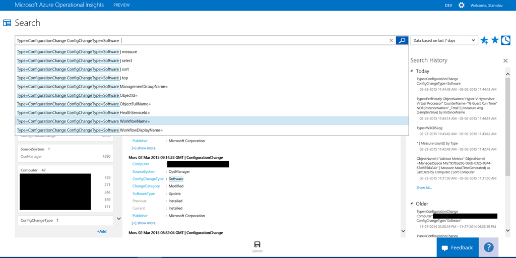Click the +Add filter link
The height and width of the screenshot is (258, 516).
pyautogui.click(x=102, y=231)
